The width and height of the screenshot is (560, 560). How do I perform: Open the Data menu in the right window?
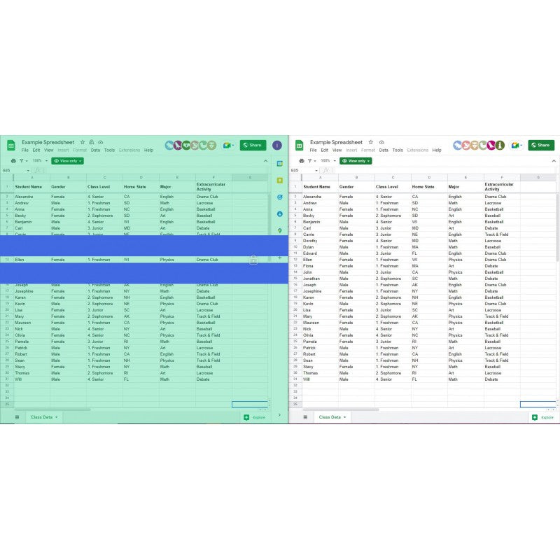(384, 150)
